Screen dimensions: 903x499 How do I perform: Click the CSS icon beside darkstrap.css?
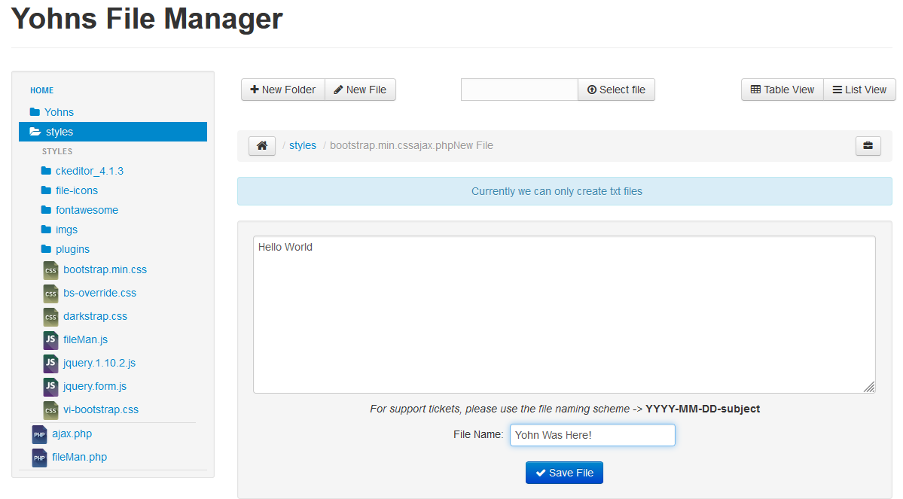click(x=50, y=317)
